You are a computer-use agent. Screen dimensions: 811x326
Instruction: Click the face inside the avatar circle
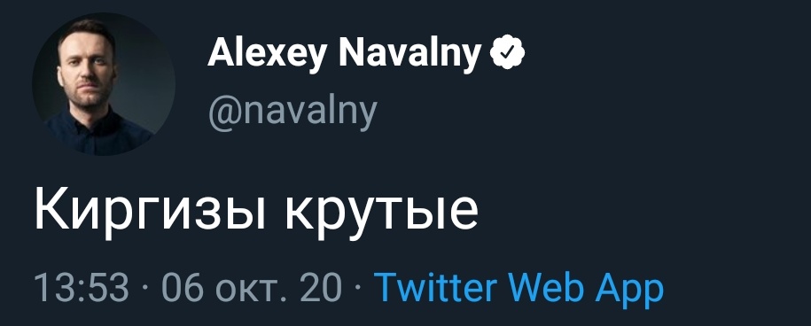point(84,67)
